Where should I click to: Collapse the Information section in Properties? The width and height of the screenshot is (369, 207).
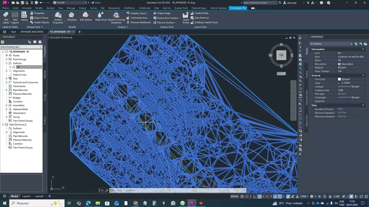pyautogui.click(x=363, y=49)
